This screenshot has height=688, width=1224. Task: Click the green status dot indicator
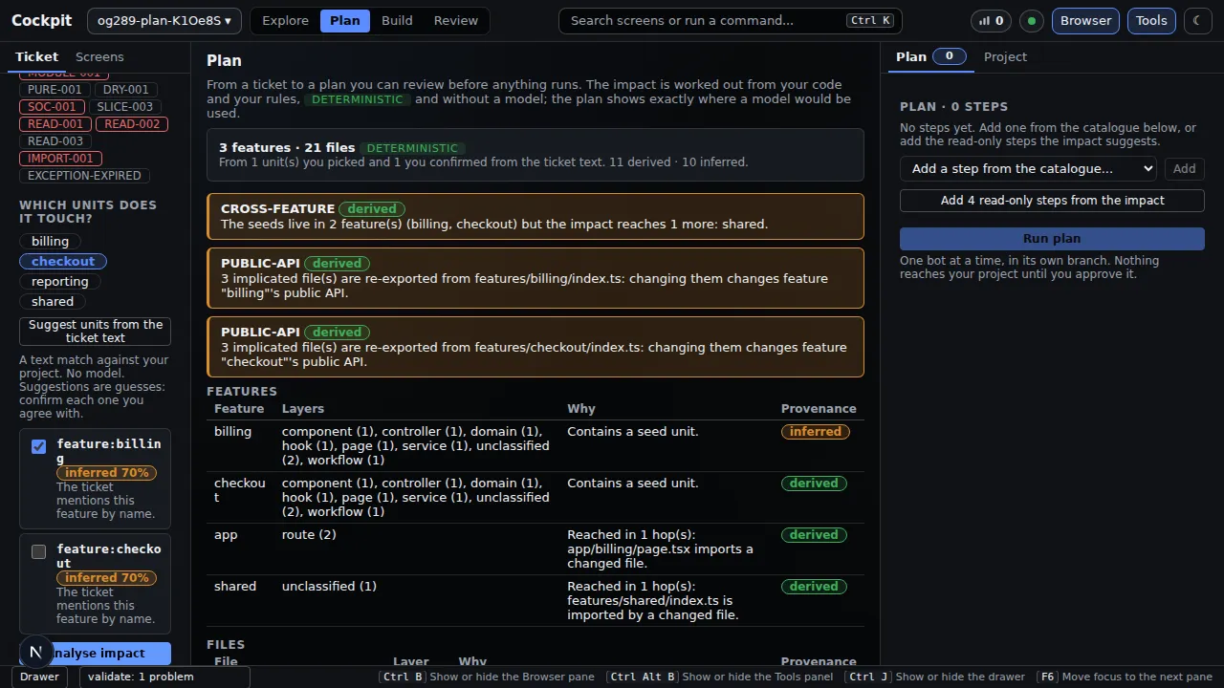(1032, 20)
